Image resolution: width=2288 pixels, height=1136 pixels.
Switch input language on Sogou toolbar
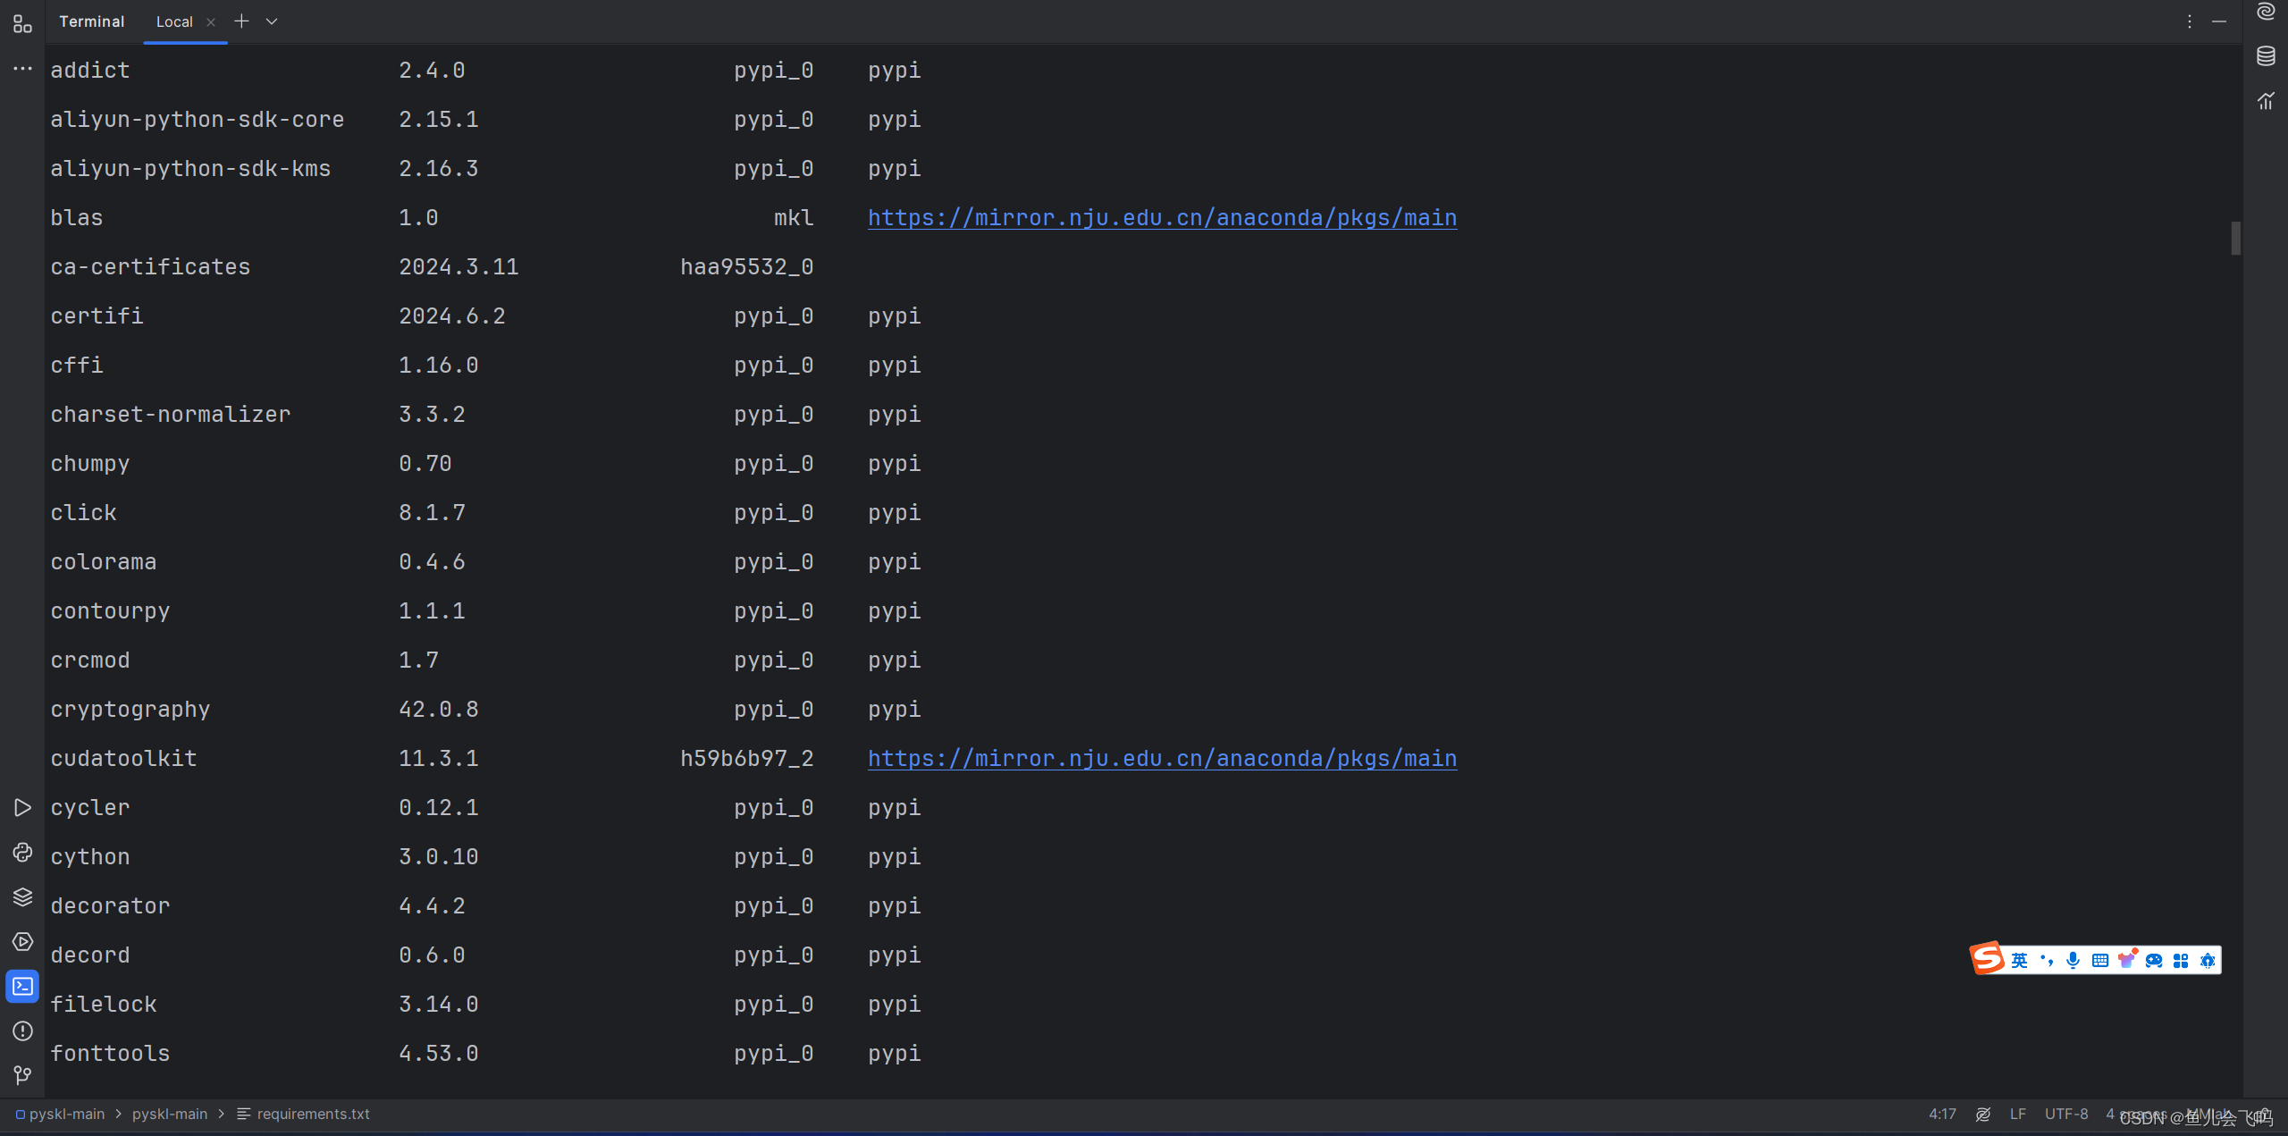tap(2018, 959)
